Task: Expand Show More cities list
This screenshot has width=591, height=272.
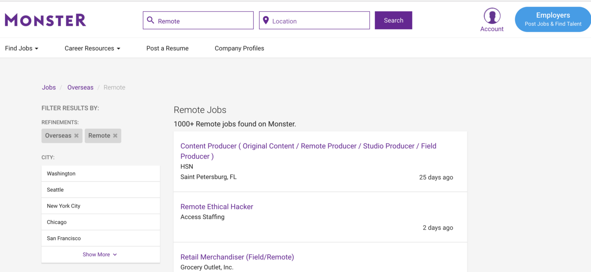Action: 100,255
